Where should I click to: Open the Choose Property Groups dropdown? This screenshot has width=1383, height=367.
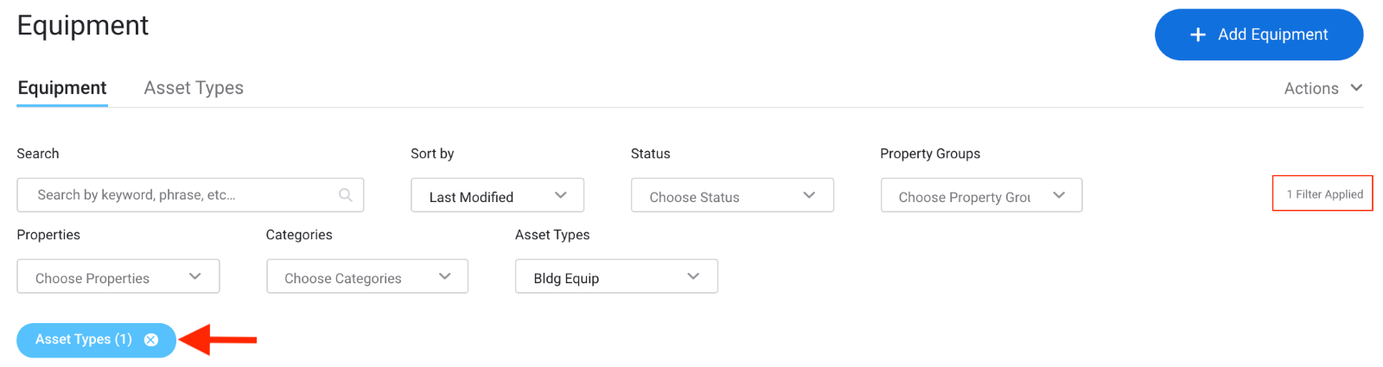click(964, 196)
